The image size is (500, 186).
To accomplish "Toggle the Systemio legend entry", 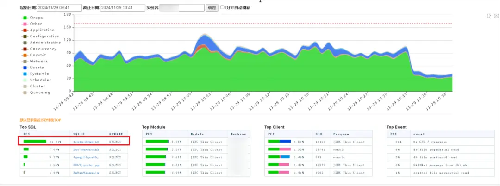I will click(x=35, y=74).
